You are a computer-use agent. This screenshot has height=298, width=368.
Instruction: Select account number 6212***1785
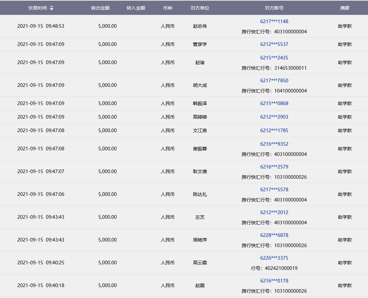[x=274, y=130]
